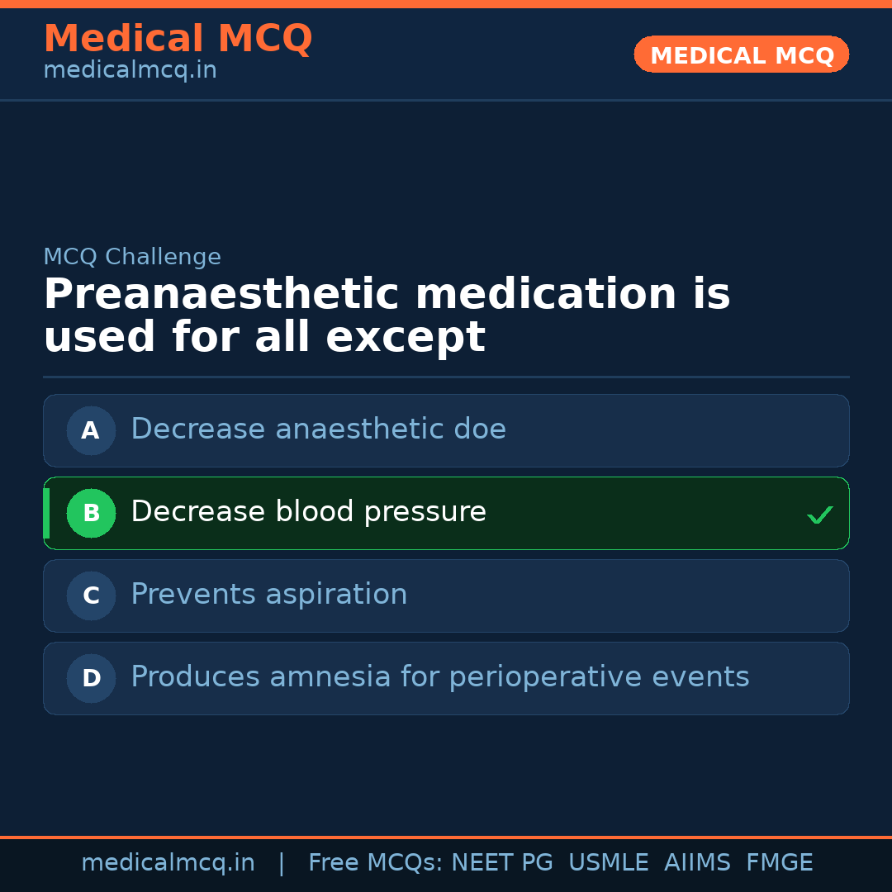Pick the "Decrease blood pressure" answer text
892x892 pixels.
(x=308, y=512)
